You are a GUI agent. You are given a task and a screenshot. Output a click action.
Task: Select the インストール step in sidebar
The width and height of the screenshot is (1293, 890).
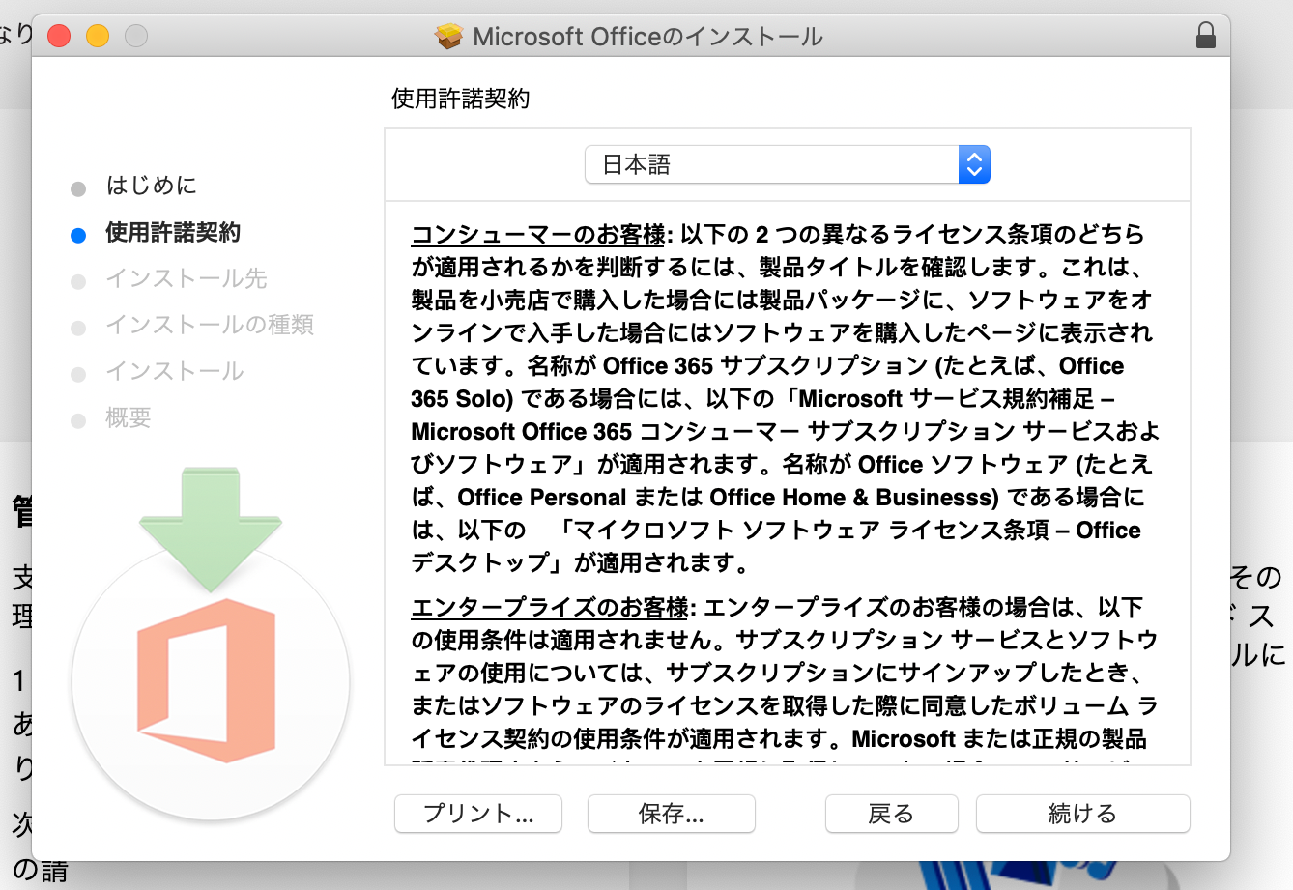tap(174, 371)
